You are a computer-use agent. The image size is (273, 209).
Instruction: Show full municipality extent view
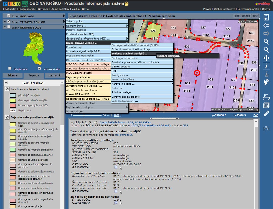(266, 17)
